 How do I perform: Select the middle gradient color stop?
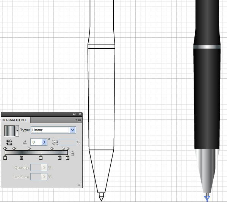(x=41, y=157)
